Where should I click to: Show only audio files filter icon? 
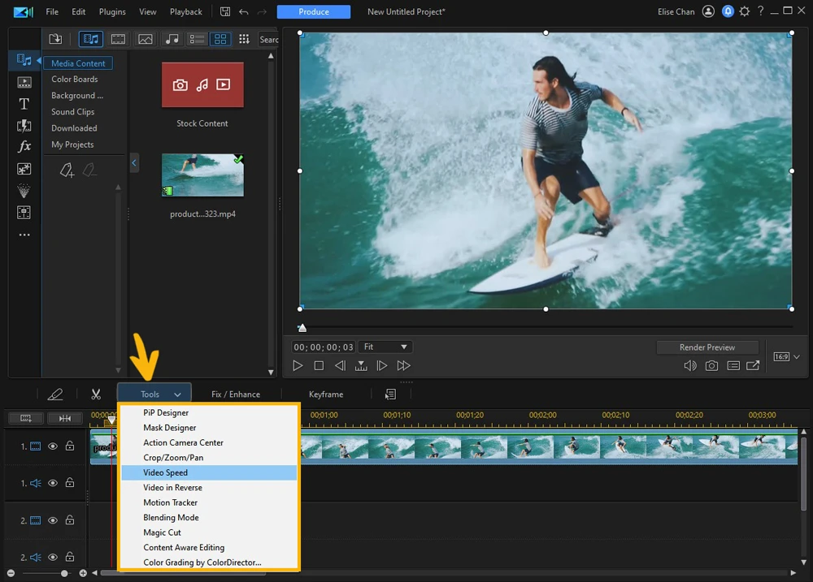pyautogui.click(x=172, y=39)
